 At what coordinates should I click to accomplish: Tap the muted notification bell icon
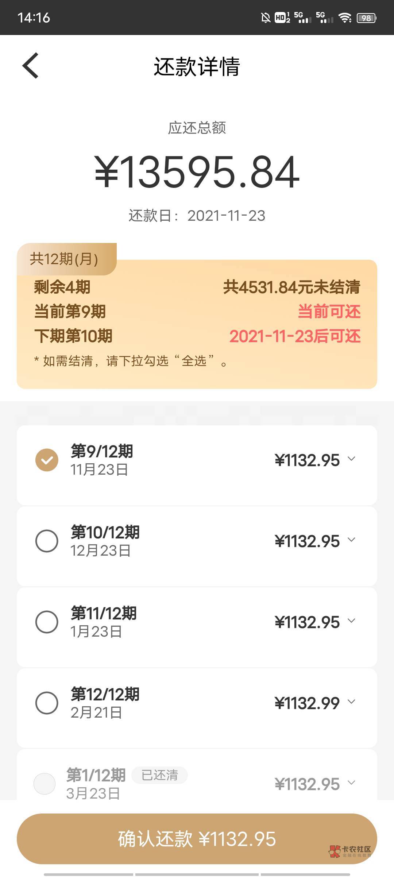[266, 18]
